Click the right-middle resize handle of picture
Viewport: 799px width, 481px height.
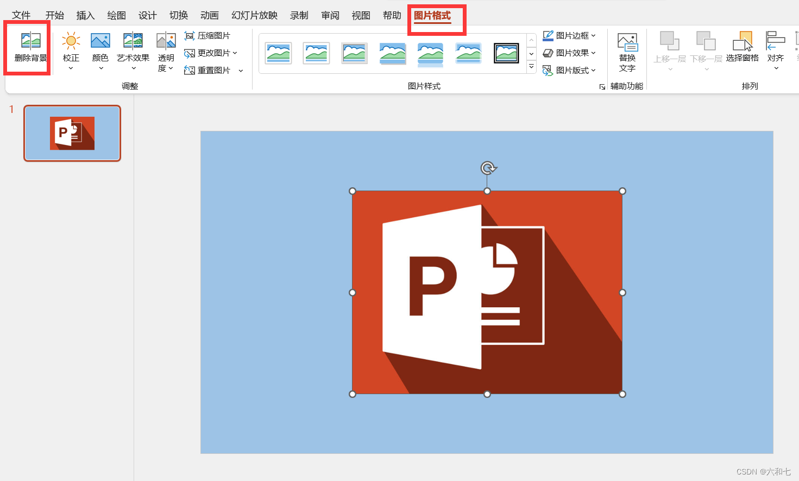click(x=622, y=293)
